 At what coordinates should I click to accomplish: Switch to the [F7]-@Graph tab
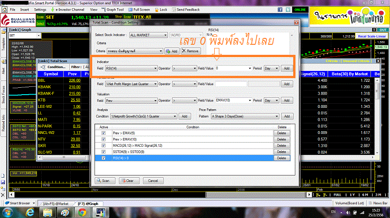pos(88,204)
